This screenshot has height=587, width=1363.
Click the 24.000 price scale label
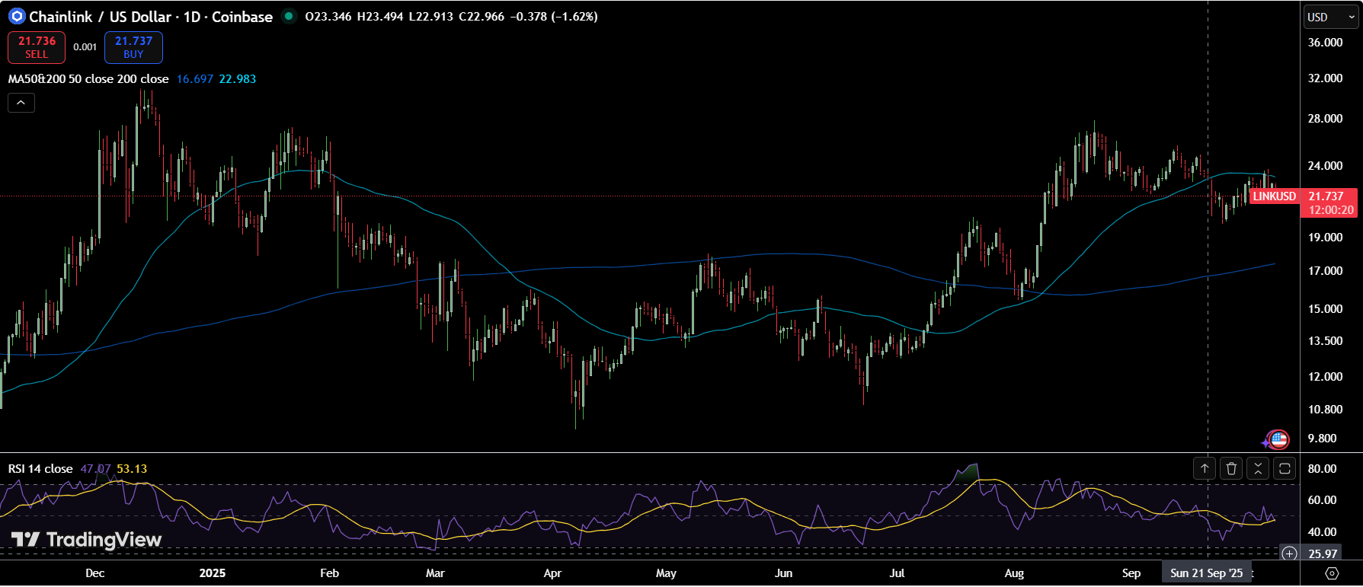click(x=1325, y=166)
